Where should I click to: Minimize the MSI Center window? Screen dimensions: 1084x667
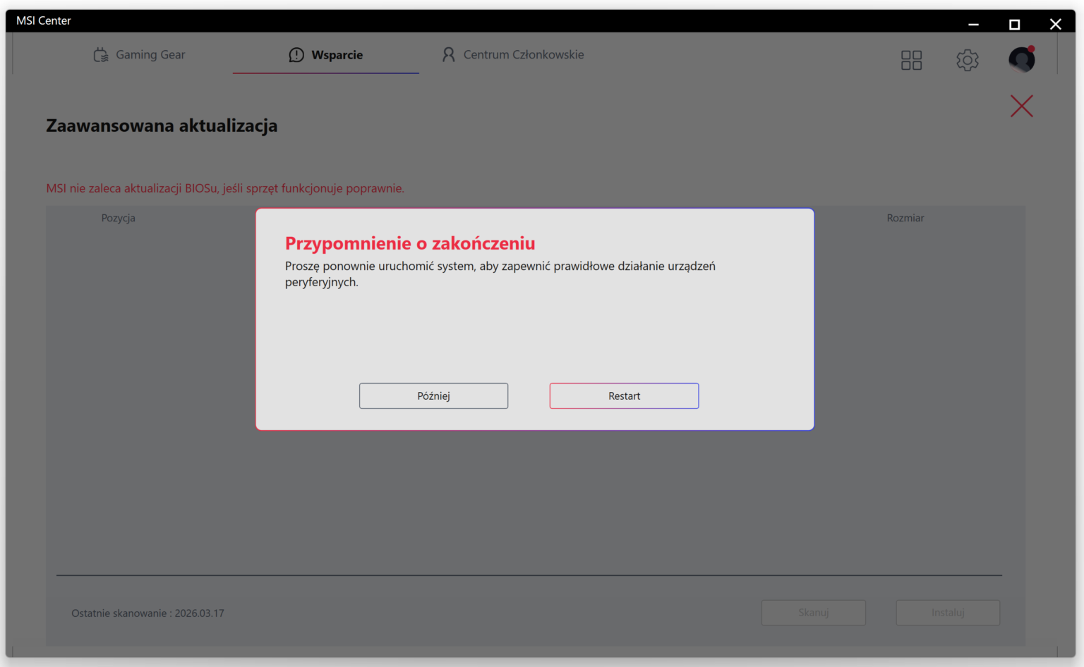(x=973, y=25)
